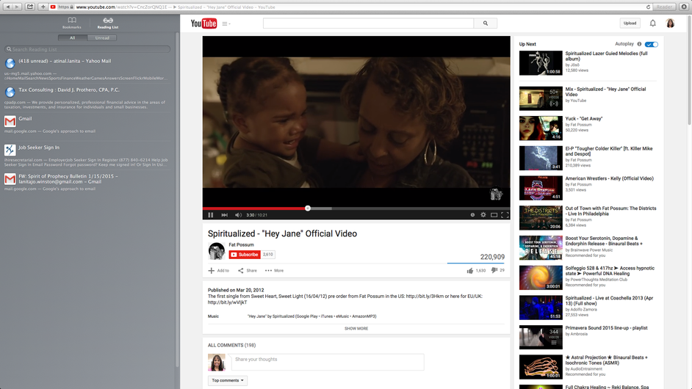Screen dimensions: 692x389
Task: Subscribe to Fat Possum
Action: pos(245,255)
